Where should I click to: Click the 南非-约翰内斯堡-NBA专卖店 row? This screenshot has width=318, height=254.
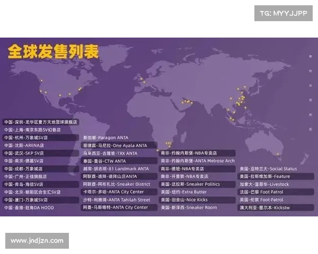coord(197,153)
